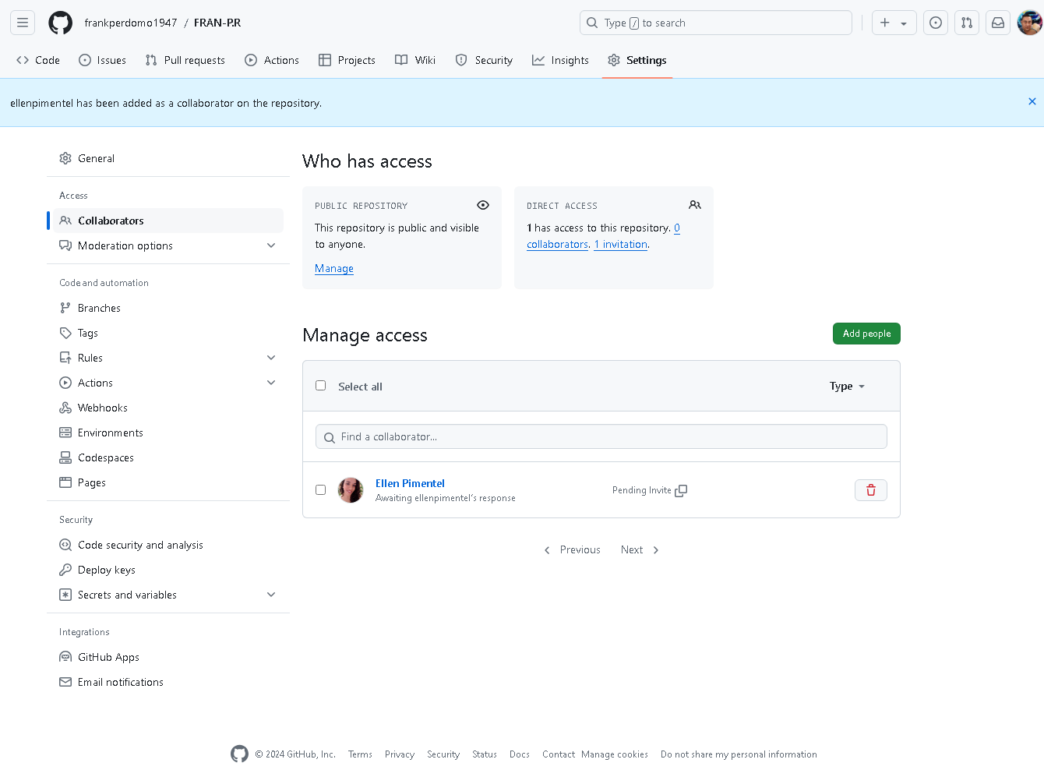Open the user profile avatar menu
The image size is (1044, 777).
pos(1030,23)
